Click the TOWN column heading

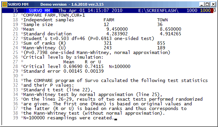tap(162, 20)
